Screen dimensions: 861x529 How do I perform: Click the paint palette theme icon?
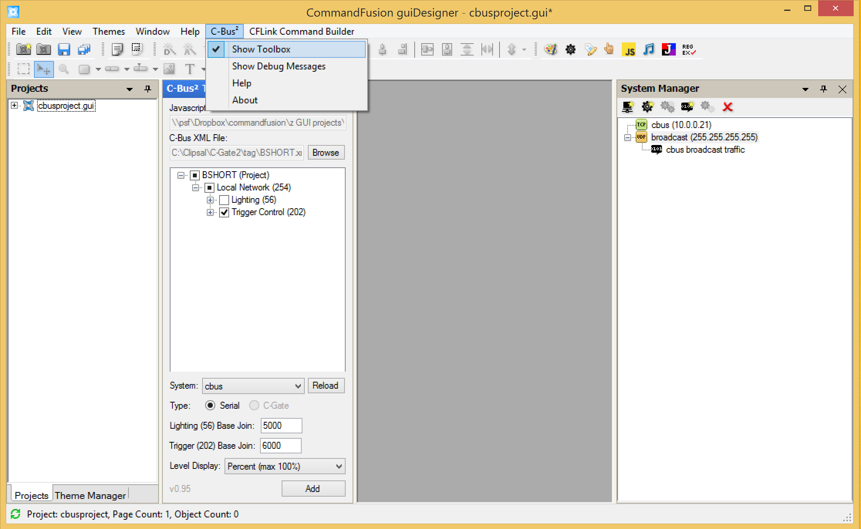[x=550, y=49]
